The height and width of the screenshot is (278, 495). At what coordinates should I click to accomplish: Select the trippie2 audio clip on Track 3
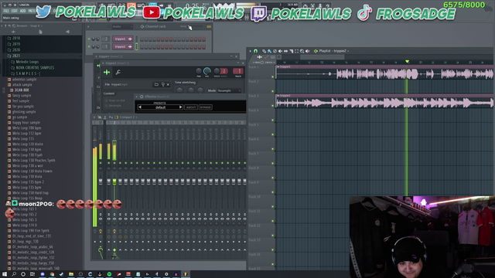tap(384, 101)
